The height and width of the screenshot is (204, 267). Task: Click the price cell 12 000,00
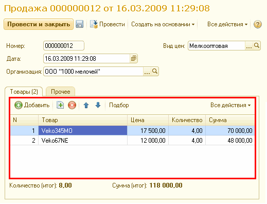[148, 141]
